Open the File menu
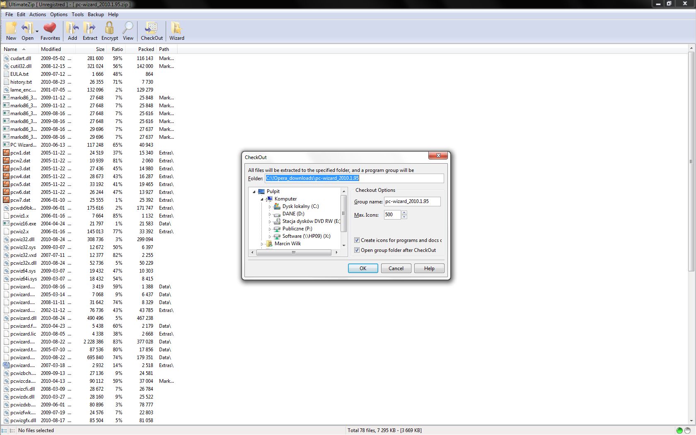Image resolution: width=696 pixels, height=435 pixels. (x=9, y=15)
